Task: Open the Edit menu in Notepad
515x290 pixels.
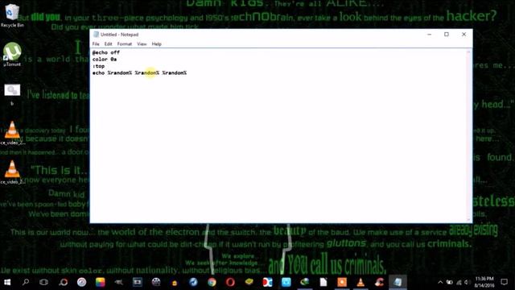Action: click(x=108, y=43)
